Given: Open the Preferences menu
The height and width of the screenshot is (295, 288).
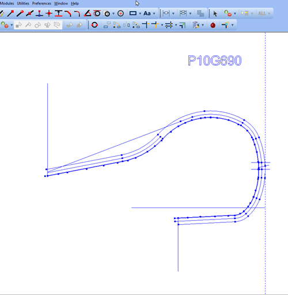Looking at the screenshot, I should click(41, 3).
